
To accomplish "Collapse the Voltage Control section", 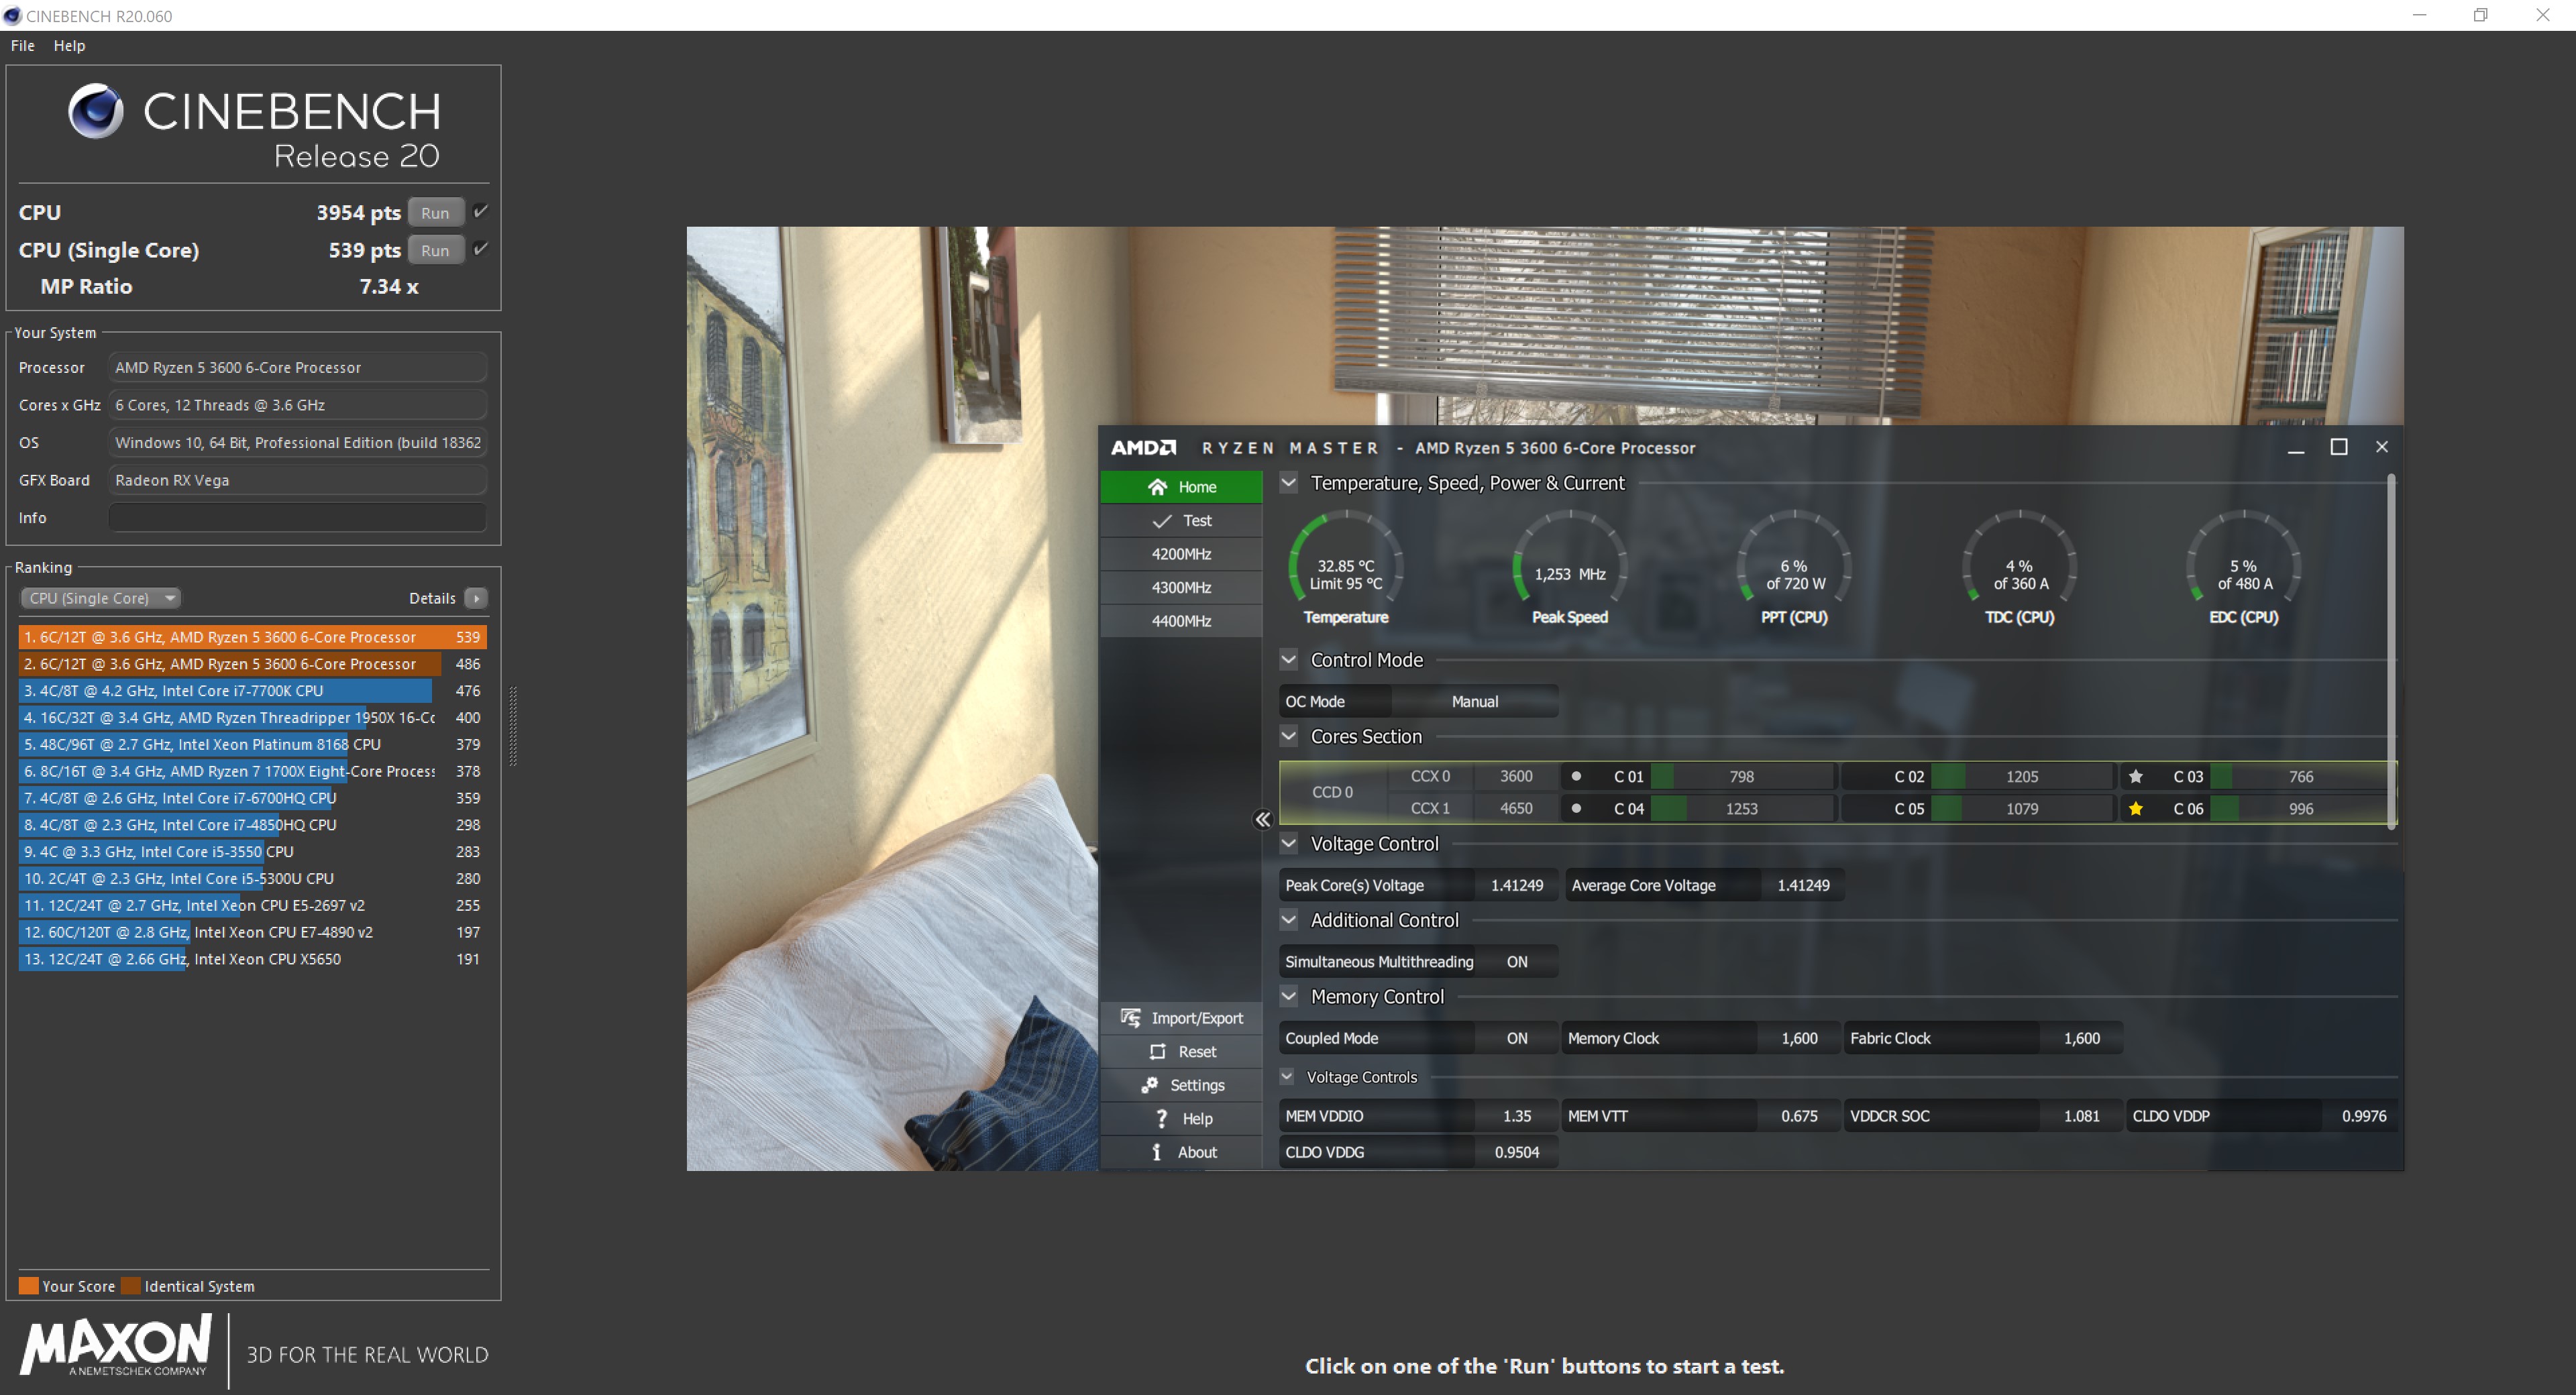I will coord(1289,844).
